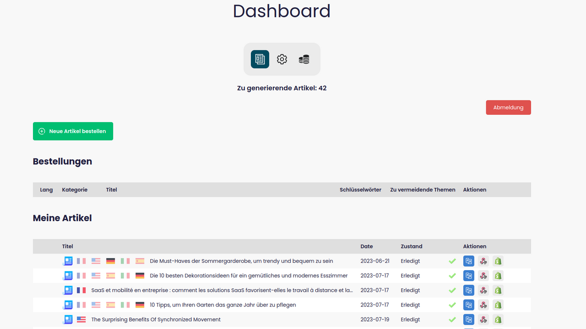Open the articles tab icon
Screen dimensions: 586x329
pyautogui.click(x=260, y=59)
